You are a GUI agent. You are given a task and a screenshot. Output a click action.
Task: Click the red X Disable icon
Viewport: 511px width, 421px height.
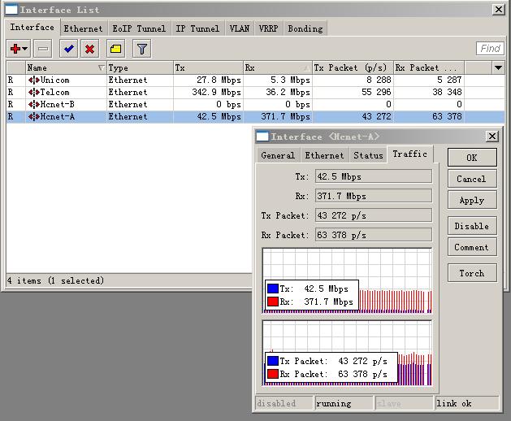[x=89, y=50]
